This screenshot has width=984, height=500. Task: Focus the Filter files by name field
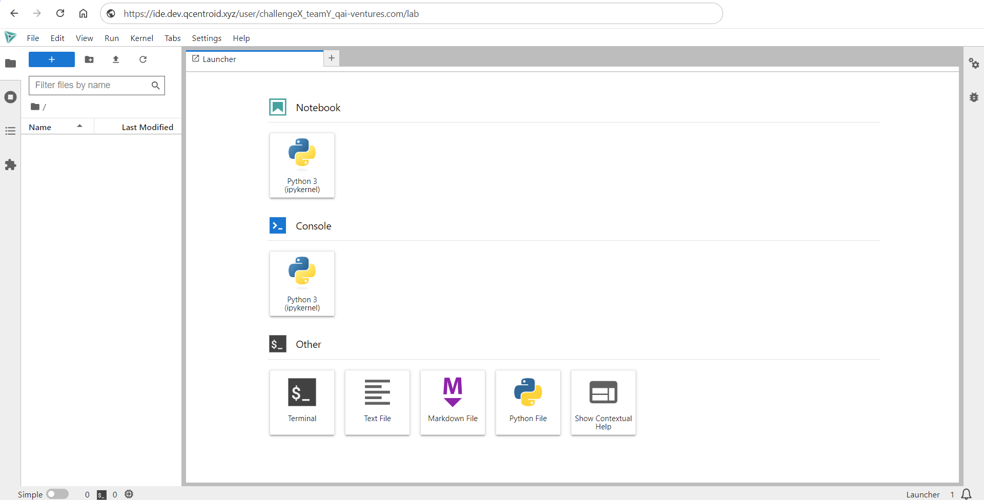click(x=91, y=85)
